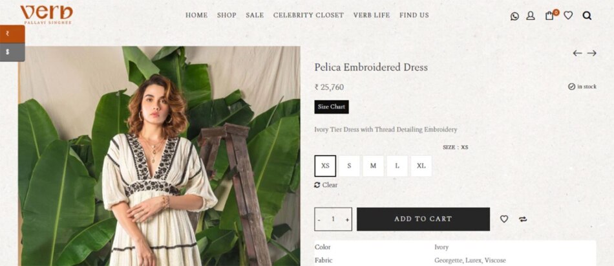Image resolution: width=614 pixels, height=266 pixels.
Task: Go to previous product arrow
Action: point(577,53)
